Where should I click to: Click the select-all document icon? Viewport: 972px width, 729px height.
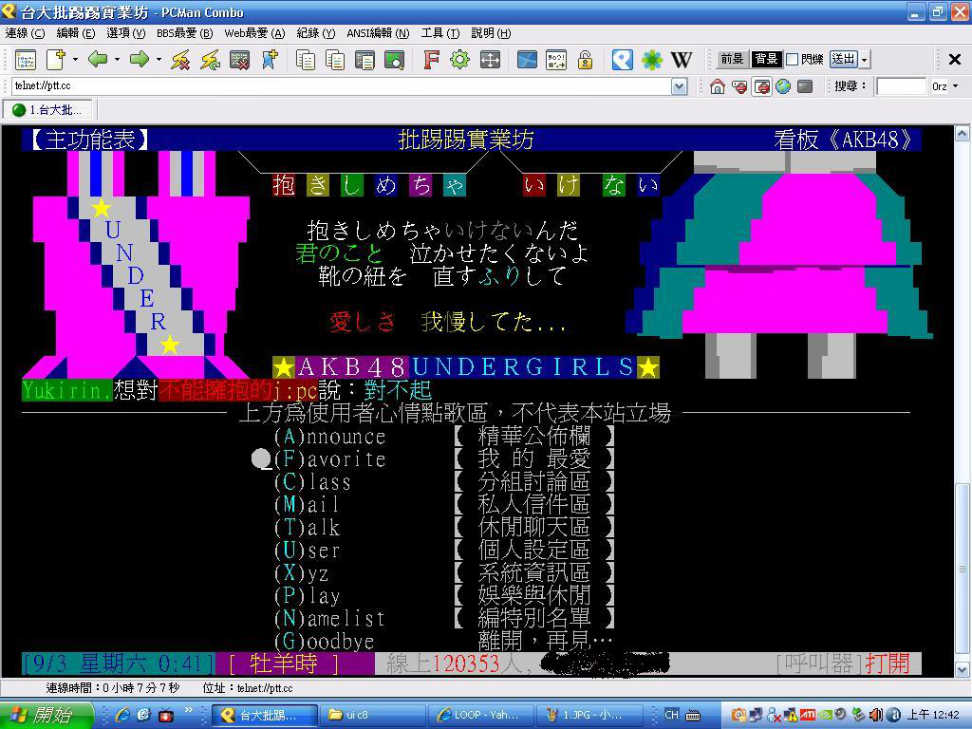(x=364, y=60)
